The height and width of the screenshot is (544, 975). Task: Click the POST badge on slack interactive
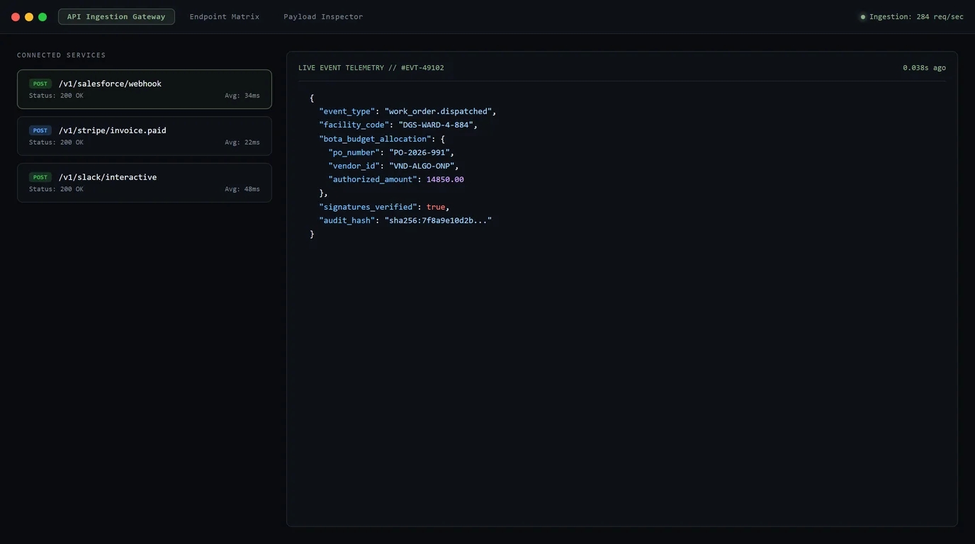[x=40, y=177]
